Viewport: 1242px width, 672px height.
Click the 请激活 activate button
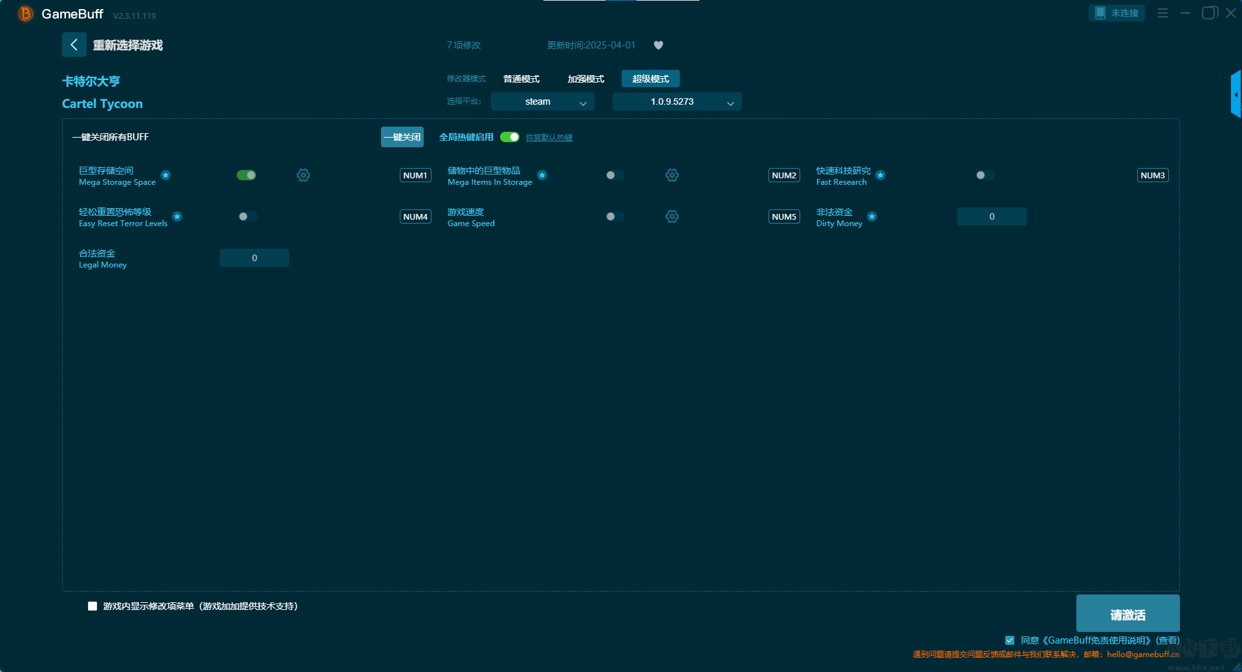pyautogui.click(x=1128, y=614)
